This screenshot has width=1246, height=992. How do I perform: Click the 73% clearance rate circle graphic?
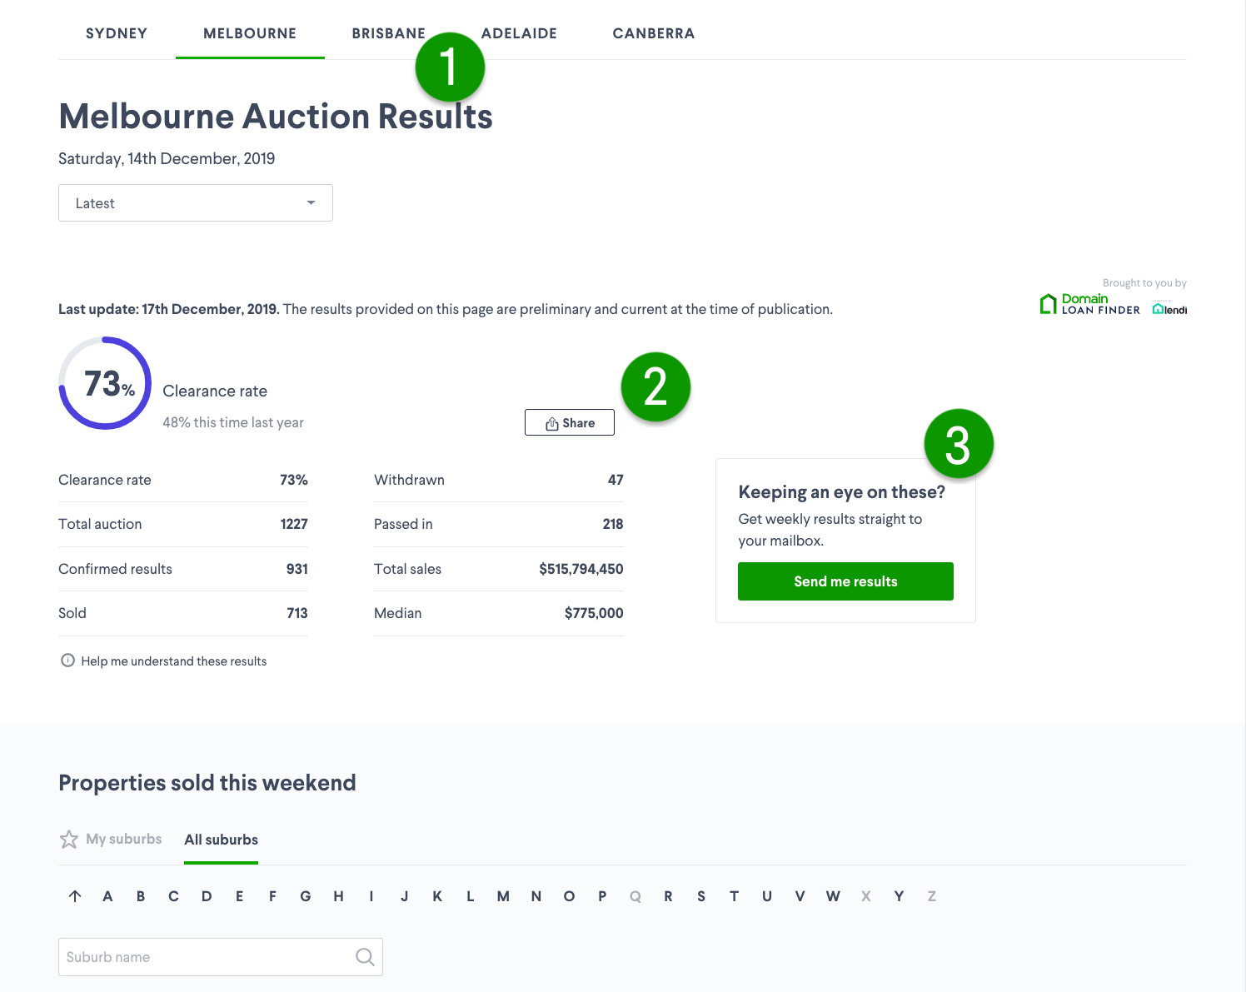point(104,383)
